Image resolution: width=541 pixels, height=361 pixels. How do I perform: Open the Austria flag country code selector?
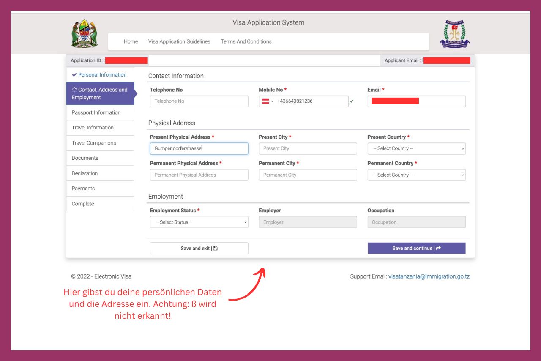click(268, 101)
